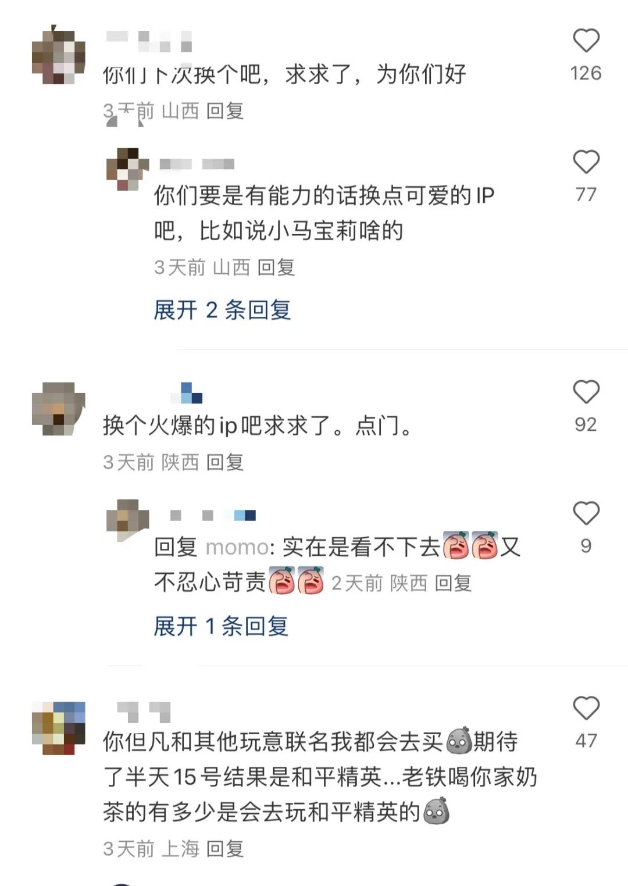
Task: Tap the heart on the 77-like reply
Action: [x=586, y=162]
